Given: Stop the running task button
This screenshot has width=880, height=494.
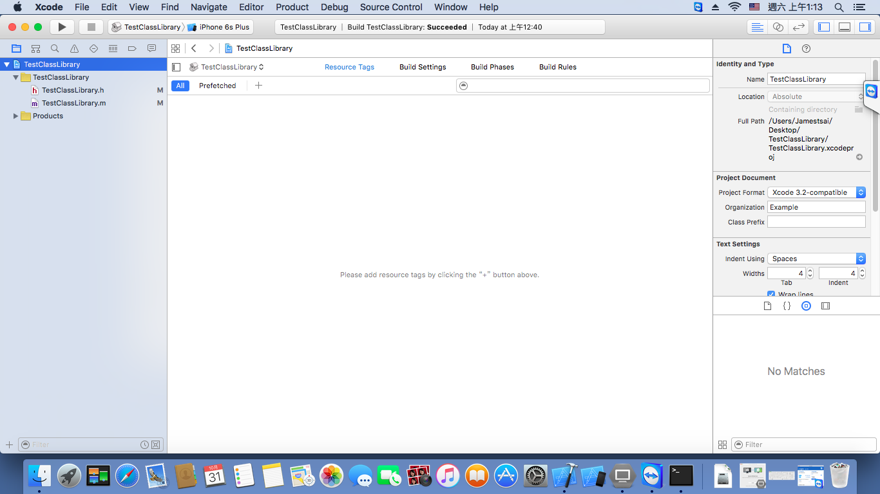Looking at the screenshot, I should coord(91,27).
